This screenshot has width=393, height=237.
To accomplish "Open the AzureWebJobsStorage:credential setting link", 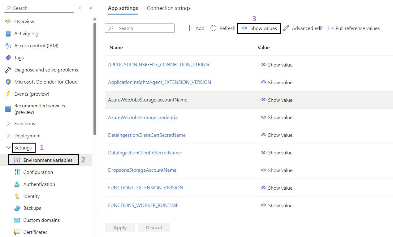I will [143, 118].
